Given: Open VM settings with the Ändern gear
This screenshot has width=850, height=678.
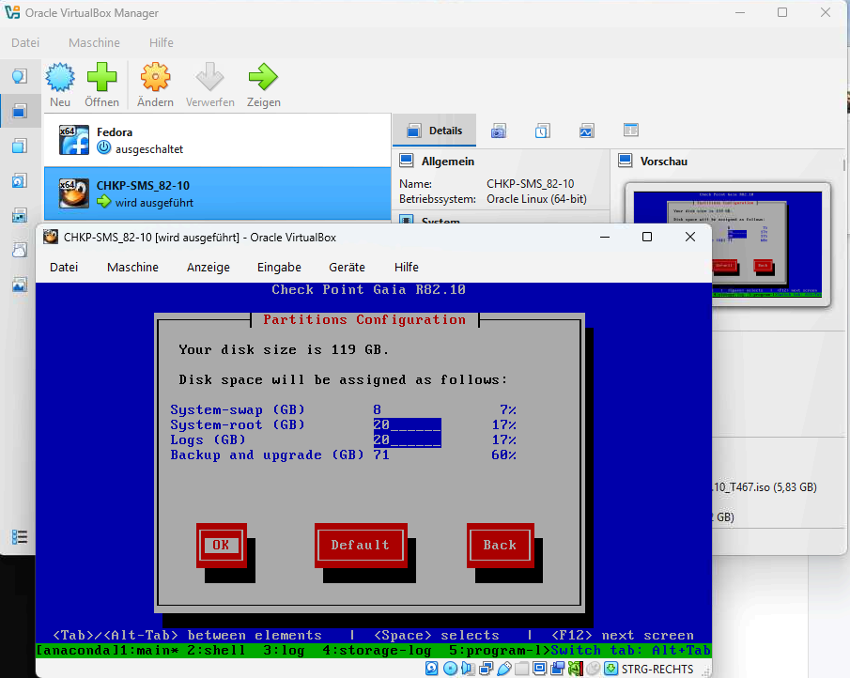Looking at the screenshot, I should 155,77.
